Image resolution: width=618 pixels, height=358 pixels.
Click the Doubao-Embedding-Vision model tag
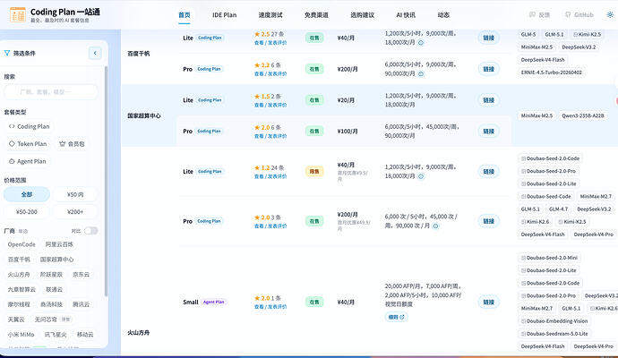pos(554,321)
